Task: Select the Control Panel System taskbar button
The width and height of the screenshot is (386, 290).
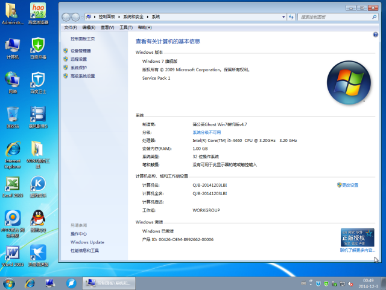Action: coord(109,283)
